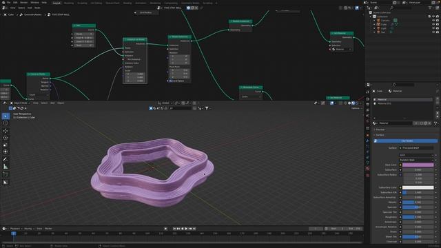Select the Scale tool in viewport toolbar

tap(6, 145)
